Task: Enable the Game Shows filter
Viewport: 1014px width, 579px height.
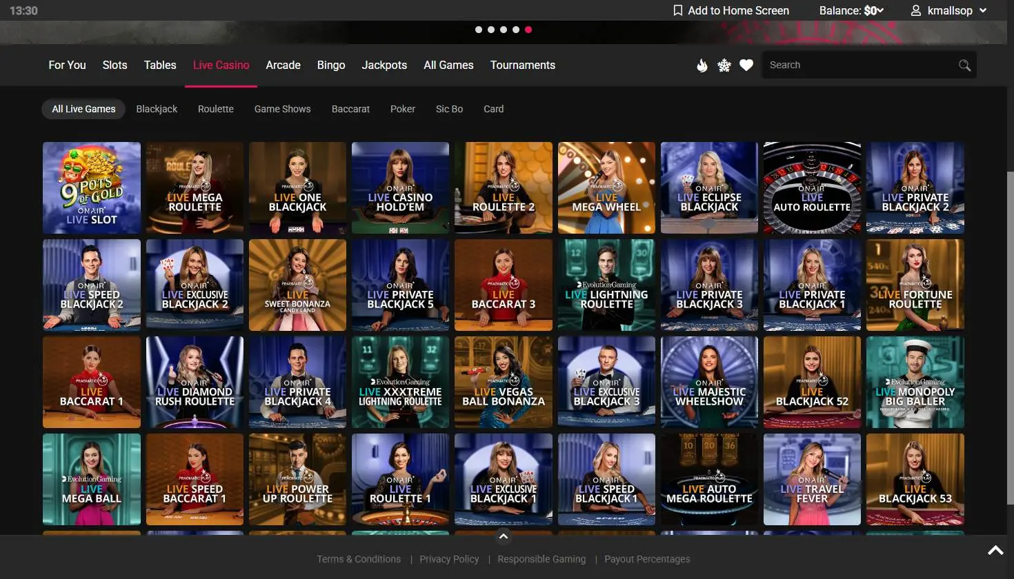Action: (x=282, y=109)
